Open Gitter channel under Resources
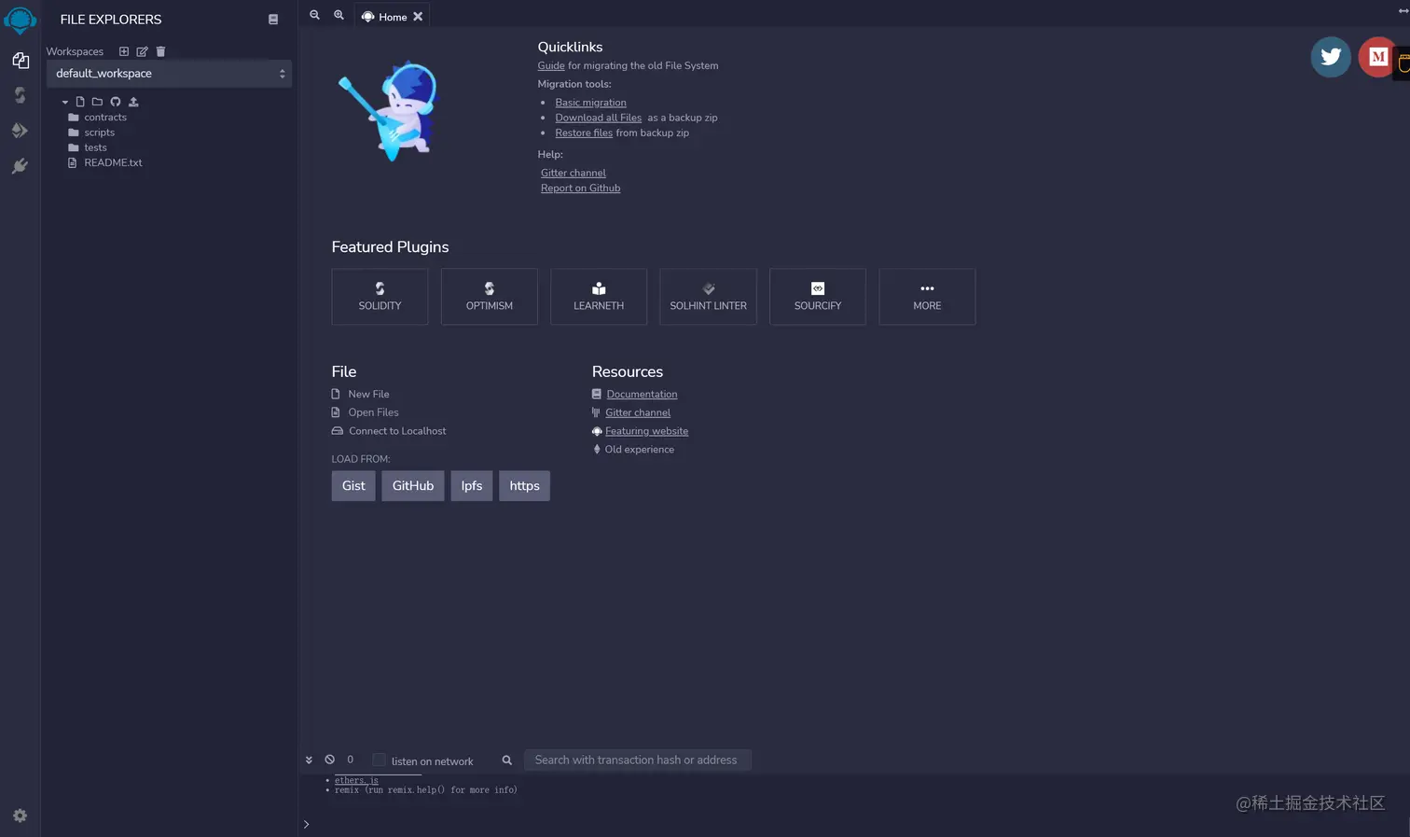This screenshot has width=1410, height=837. 638,412
